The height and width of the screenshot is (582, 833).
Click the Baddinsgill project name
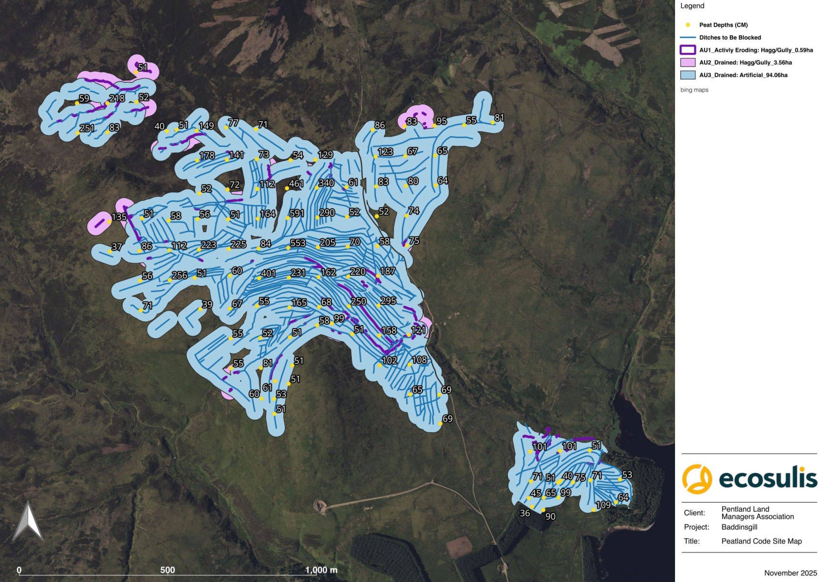739,527
